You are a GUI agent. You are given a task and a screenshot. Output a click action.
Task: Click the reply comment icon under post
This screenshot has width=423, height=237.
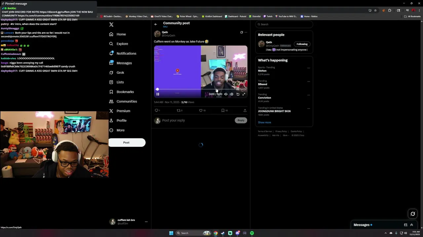(157, 111)
